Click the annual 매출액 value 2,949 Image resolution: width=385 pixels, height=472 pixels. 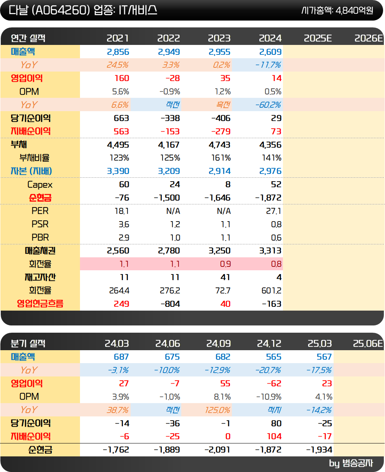pyautogui.click(x=169, y=52)
